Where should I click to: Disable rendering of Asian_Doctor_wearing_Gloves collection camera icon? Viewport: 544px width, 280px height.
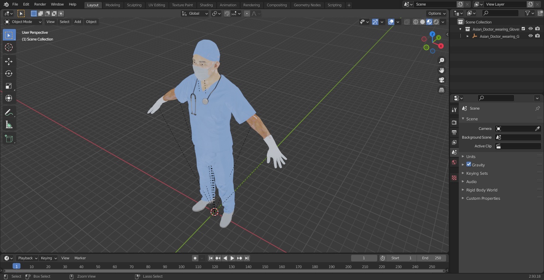tap(538, 29)
